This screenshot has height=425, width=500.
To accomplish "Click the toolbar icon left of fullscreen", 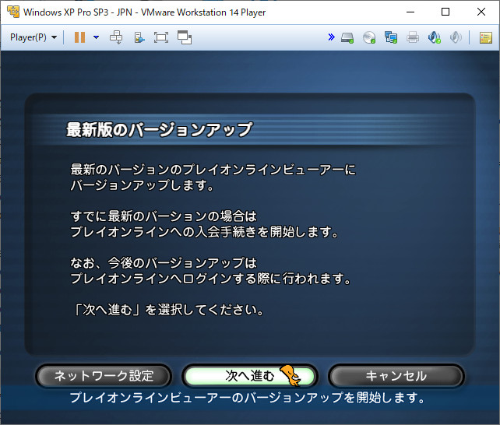I will click(x=139, y=37).
